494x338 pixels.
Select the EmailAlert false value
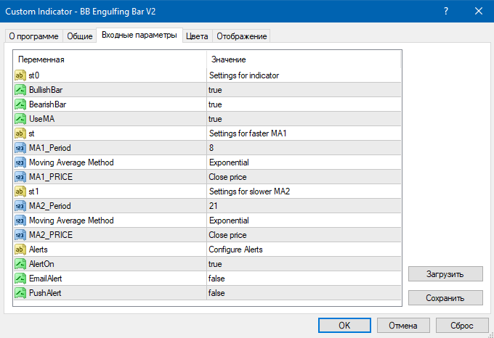click(216, 279)
